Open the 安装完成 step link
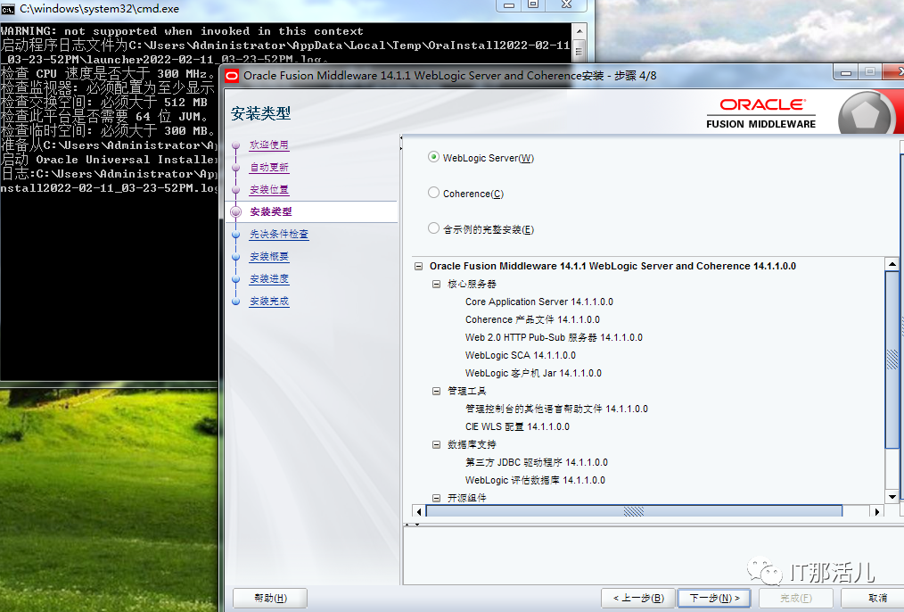The image size is (904, 612). pyautogui.click(x=268, y=302)
